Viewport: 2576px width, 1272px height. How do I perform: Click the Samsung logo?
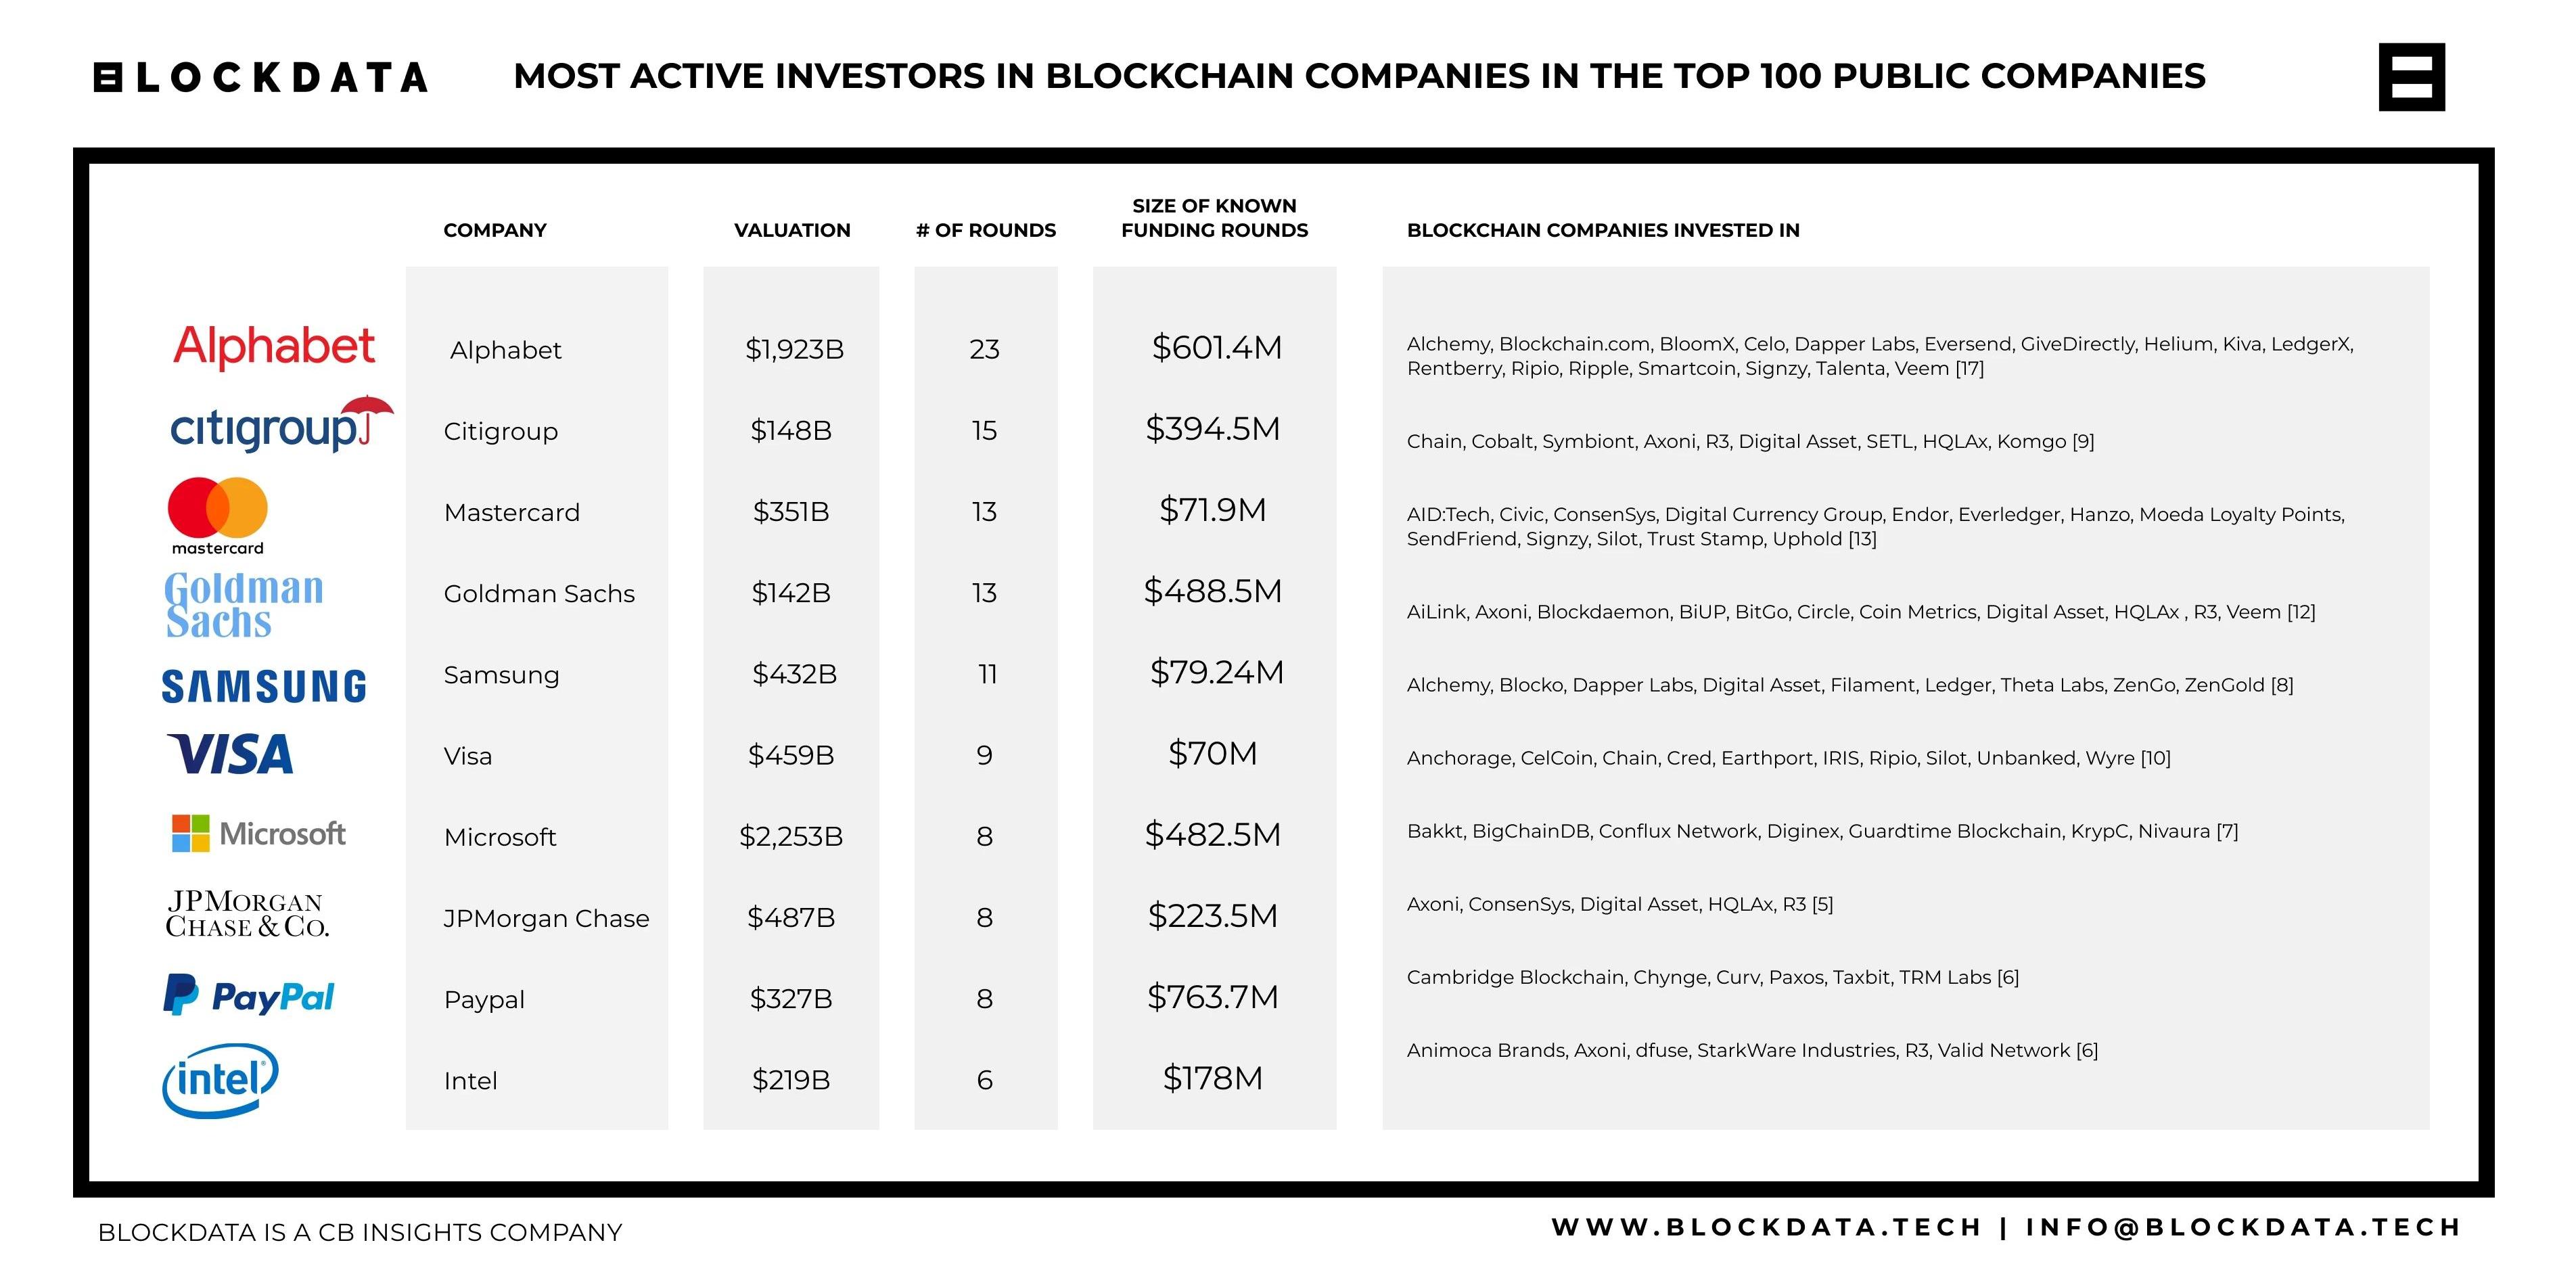pos(264,686)
